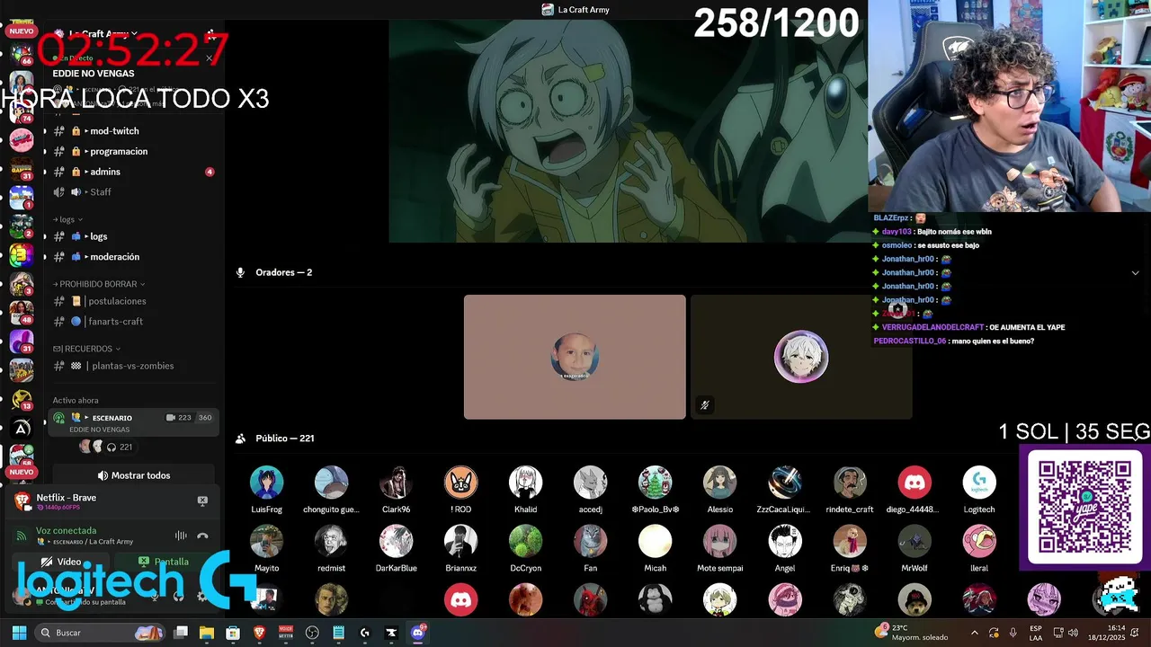Click the muted microphone icon on speaker tile
1151x647 pixels.
point(704,405)
